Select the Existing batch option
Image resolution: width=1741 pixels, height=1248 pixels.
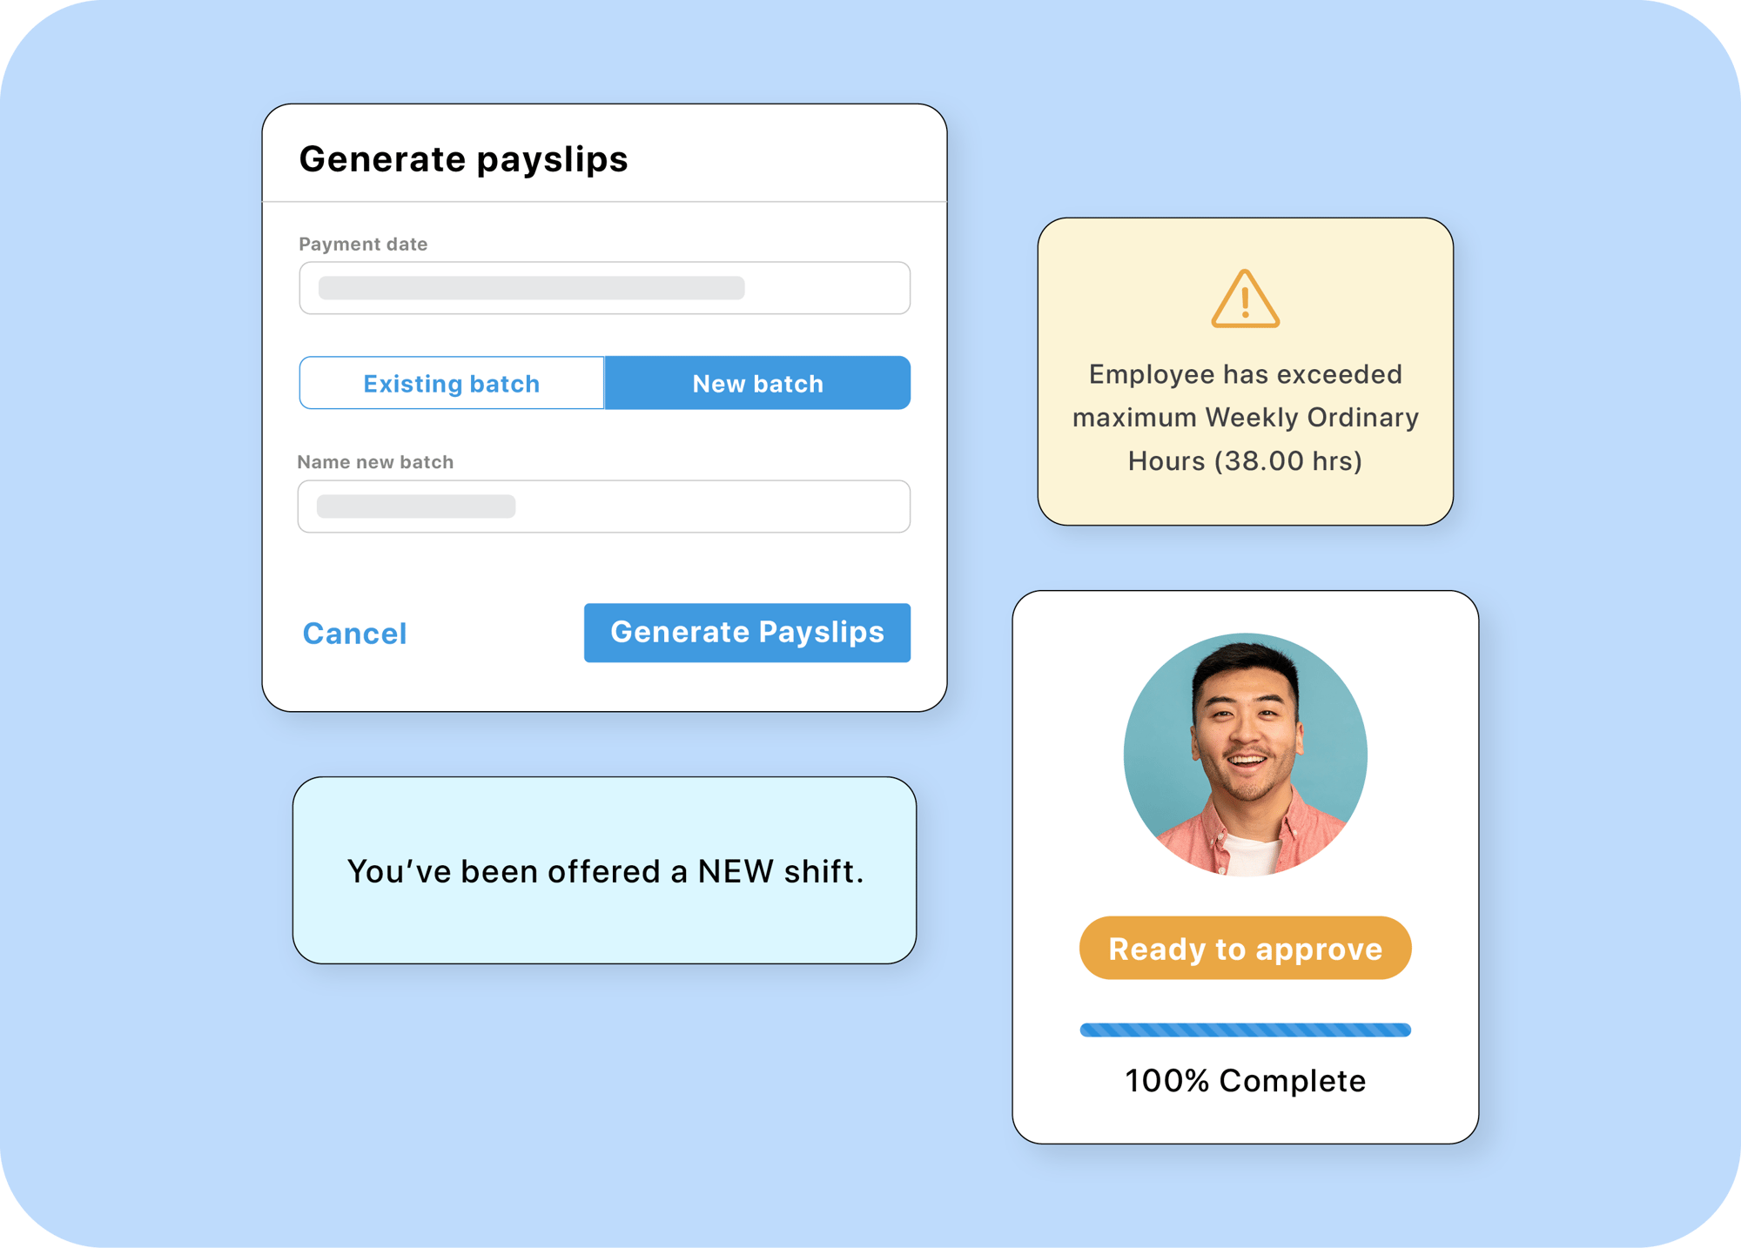451,383
